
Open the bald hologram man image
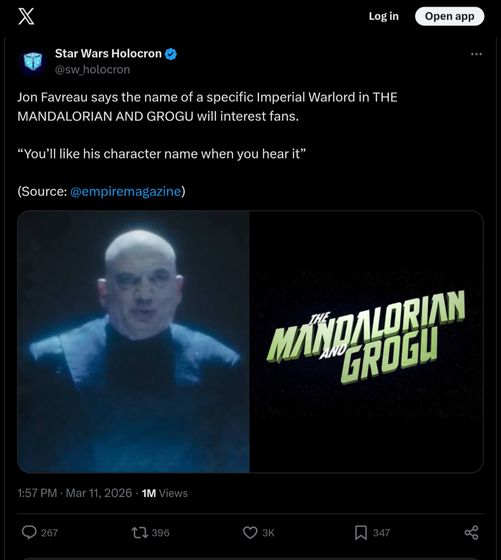134,342
